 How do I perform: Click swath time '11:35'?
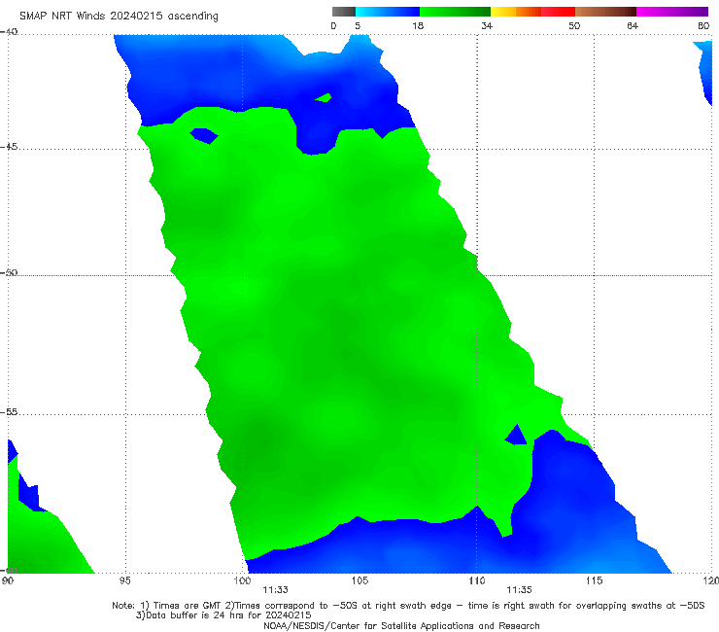coord(519,590)
